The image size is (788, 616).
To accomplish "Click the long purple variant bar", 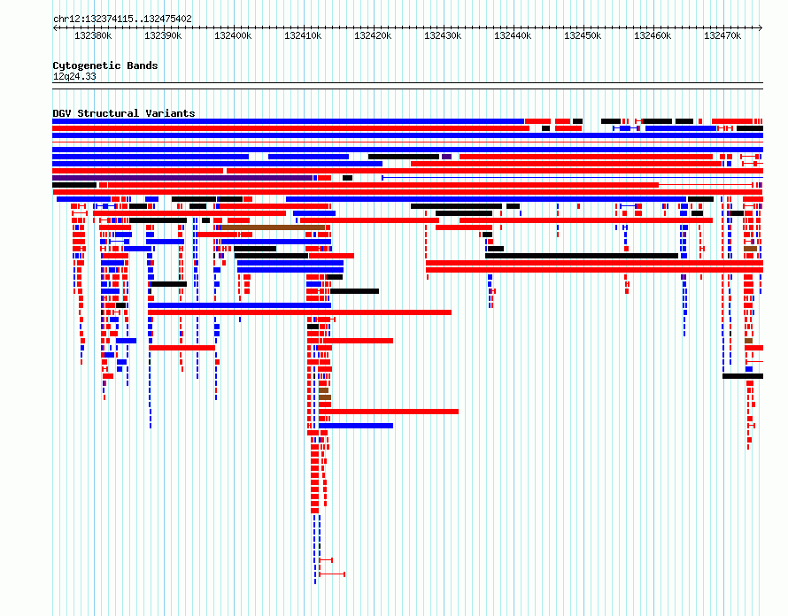I will [182, 178].
